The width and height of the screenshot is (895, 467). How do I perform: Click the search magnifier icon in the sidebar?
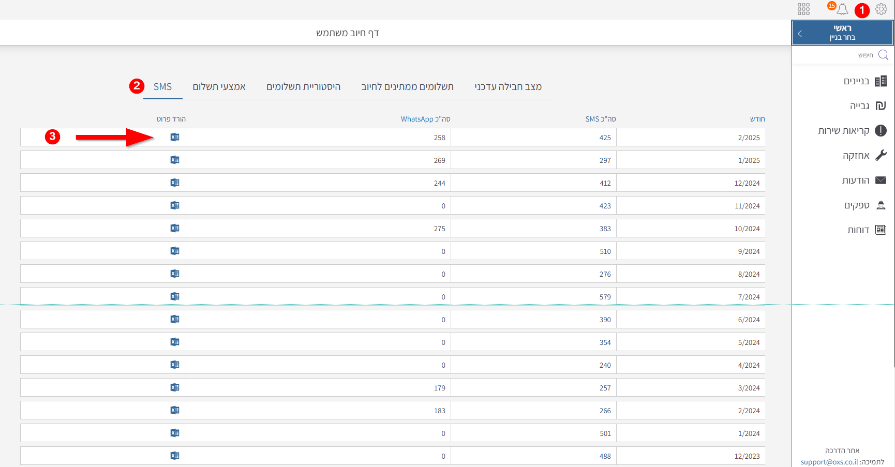click(x=883, y=55)
